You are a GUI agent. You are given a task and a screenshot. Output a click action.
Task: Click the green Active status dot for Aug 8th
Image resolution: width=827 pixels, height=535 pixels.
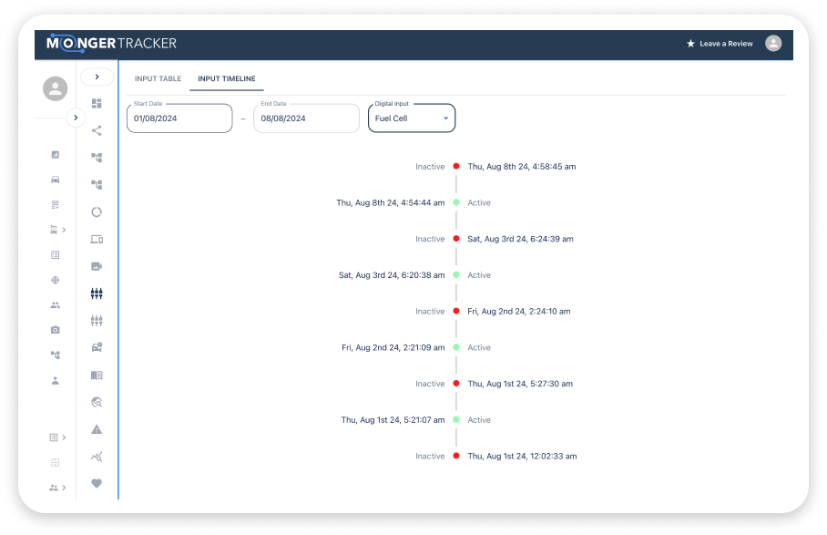(x=454, y=202)
